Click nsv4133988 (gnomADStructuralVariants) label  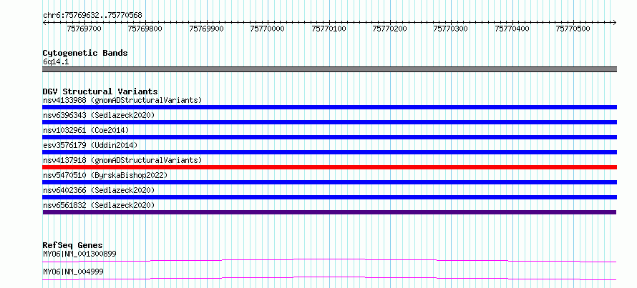tap(122, 100)
